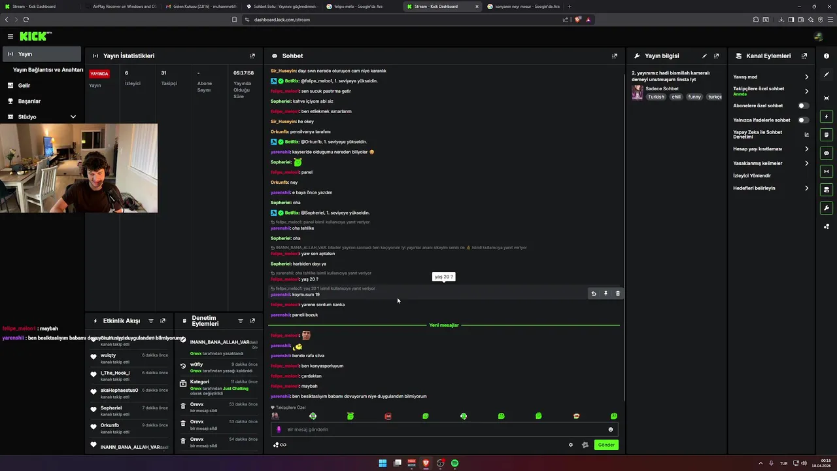Open Yapay Zeka ile Sohbet Denetimi
The image size is (837, 471).
[x=771, y=134]
